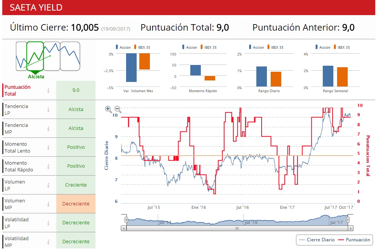
Task: Click the navigator scrollbar right arrow
Action: pos(351,228)
